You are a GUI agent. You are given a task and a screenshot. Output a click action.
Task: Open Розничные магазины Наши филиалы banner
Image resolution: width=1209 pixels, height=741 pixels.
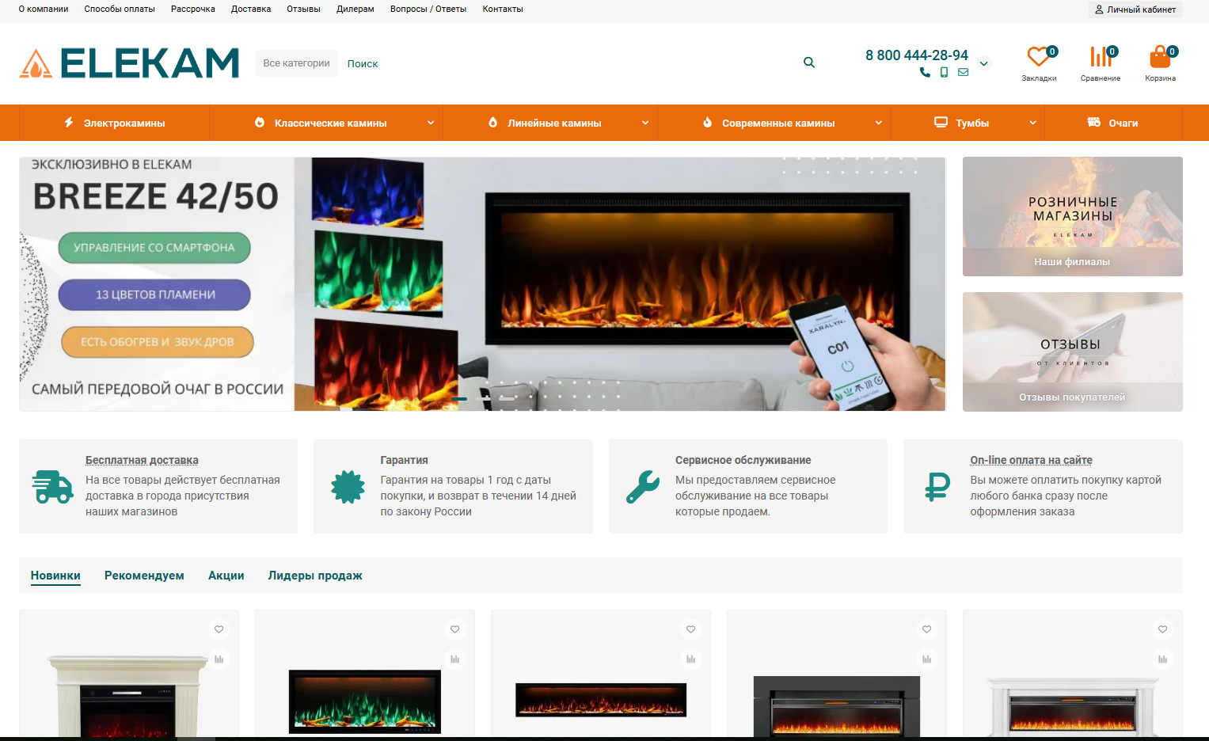coord(1072,216)
